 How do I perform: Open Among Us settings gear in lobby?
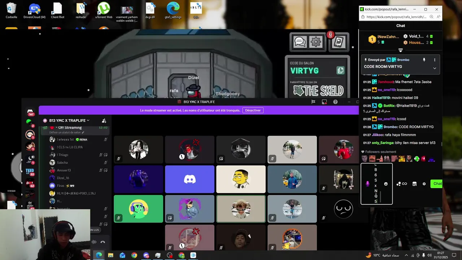[x=316, y=42]
